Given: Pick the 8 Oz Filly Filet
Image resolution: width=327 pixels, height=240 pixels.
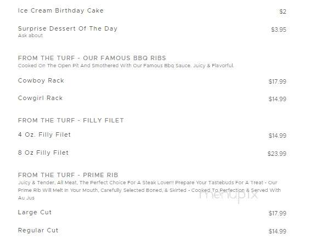Looking at the screenshot, I should 43,153.
